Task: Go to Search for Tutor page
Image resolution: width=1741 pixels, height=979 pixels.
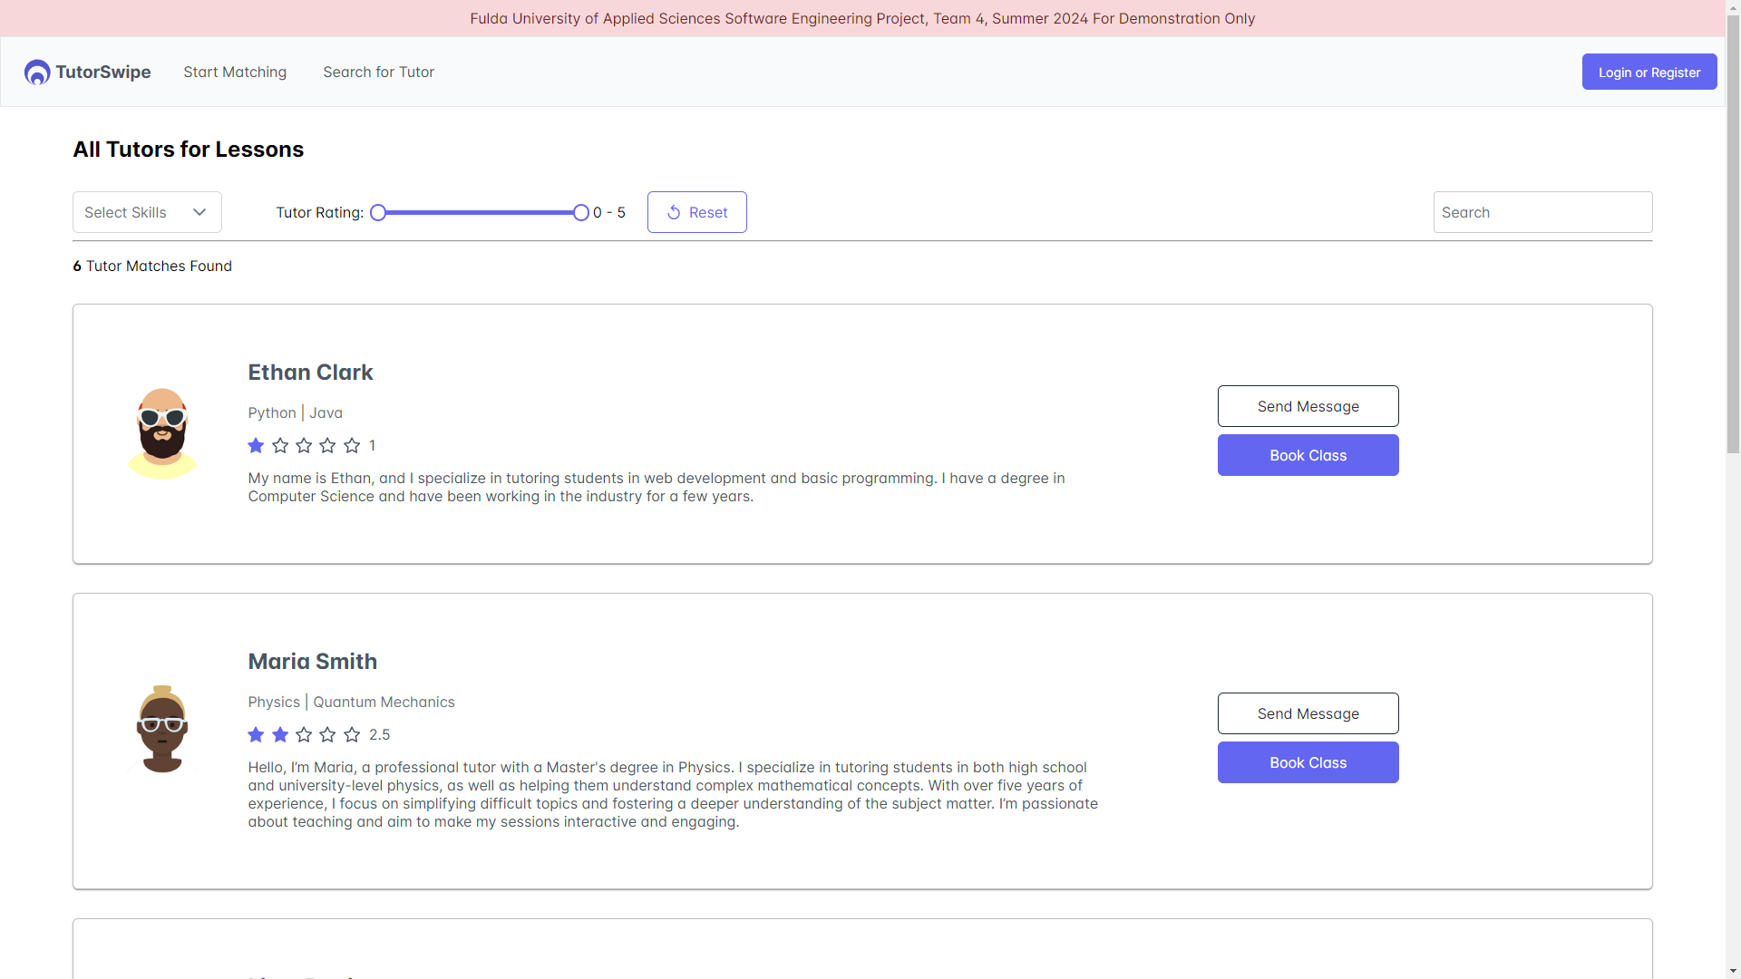Action: pyautogui.click(x=378, y=73)
